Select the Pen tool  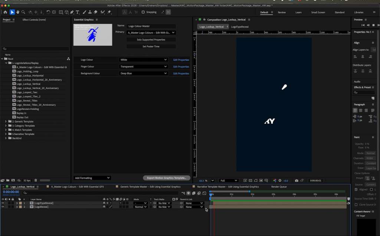[x=72, y=12]
